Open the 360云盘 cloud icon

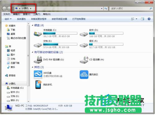click(x=38, y=74)
